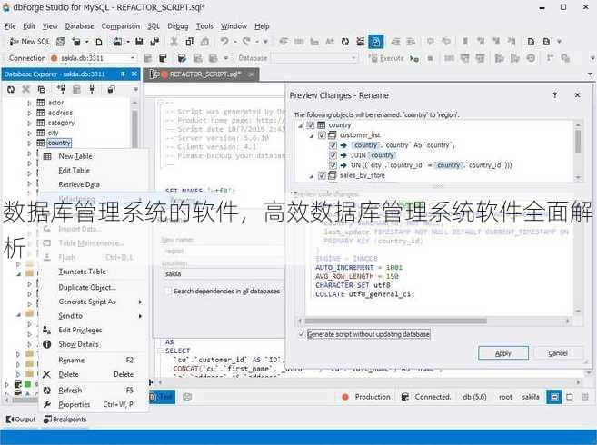Toggle Search dependencies in all databases
The width and height of the screenshot is (597, 445).
(168, 292)
